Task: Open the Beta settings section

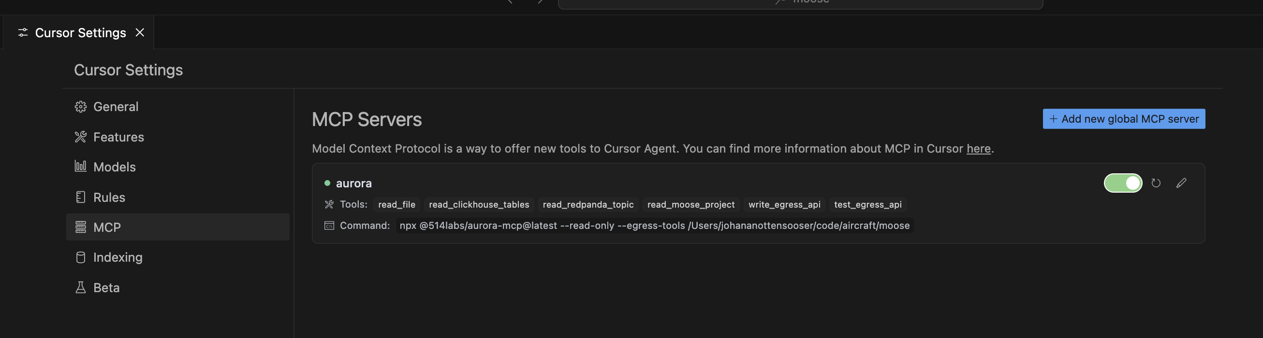Action: coord(177,288)
